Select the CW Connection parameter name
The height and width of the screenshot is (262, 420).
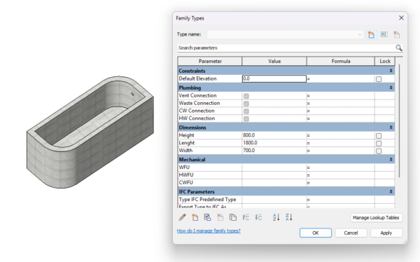point(197,111)
